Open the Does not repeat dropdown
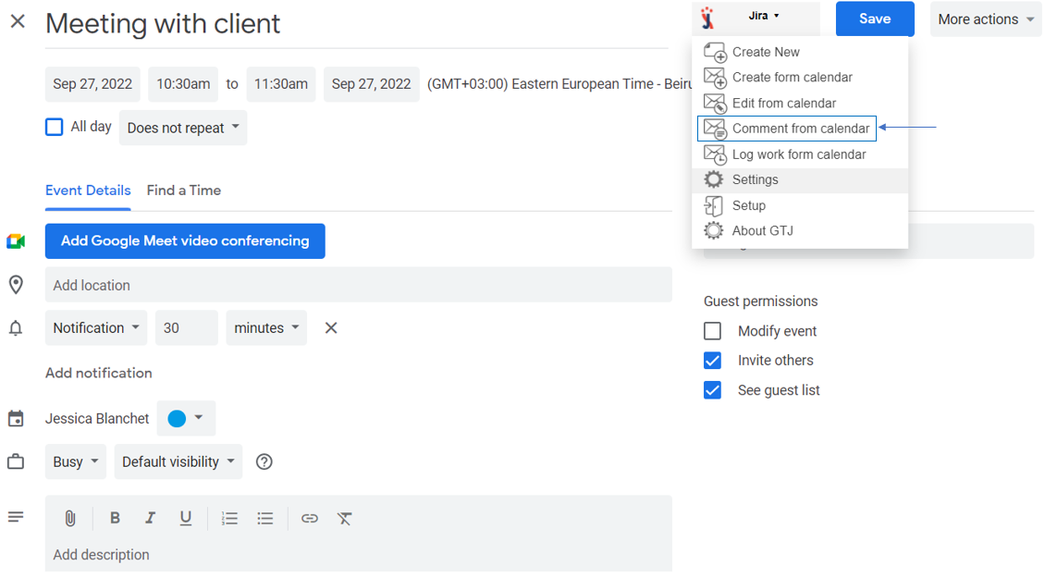Screen dimensions: 1045x578 pyautogui.click(x=183, y=128)
